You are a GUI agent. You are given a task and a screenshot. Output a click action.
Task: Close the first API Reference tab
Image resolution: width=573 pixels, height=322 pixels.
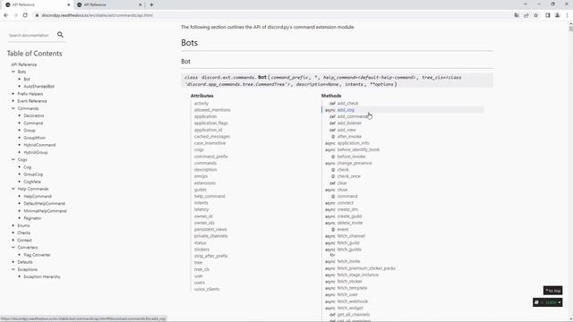pos(68,4)
